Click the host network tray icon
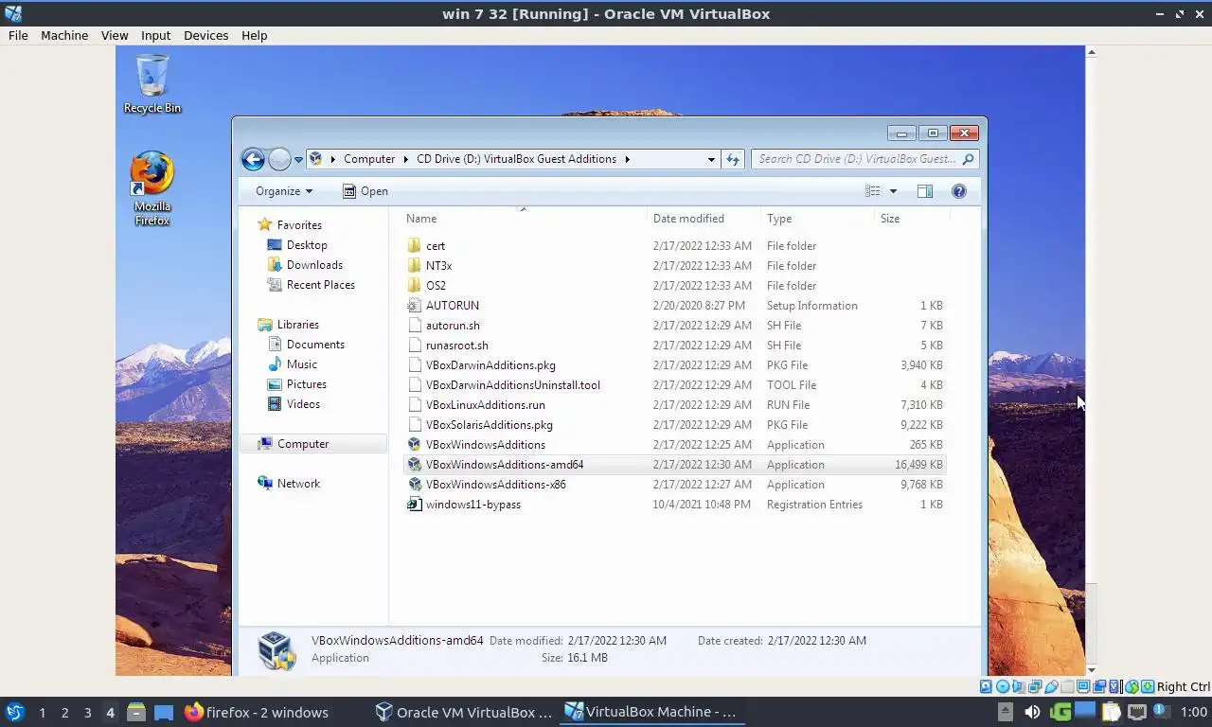The height and width of the screenshot is (727, 1212). (1137, 712)
